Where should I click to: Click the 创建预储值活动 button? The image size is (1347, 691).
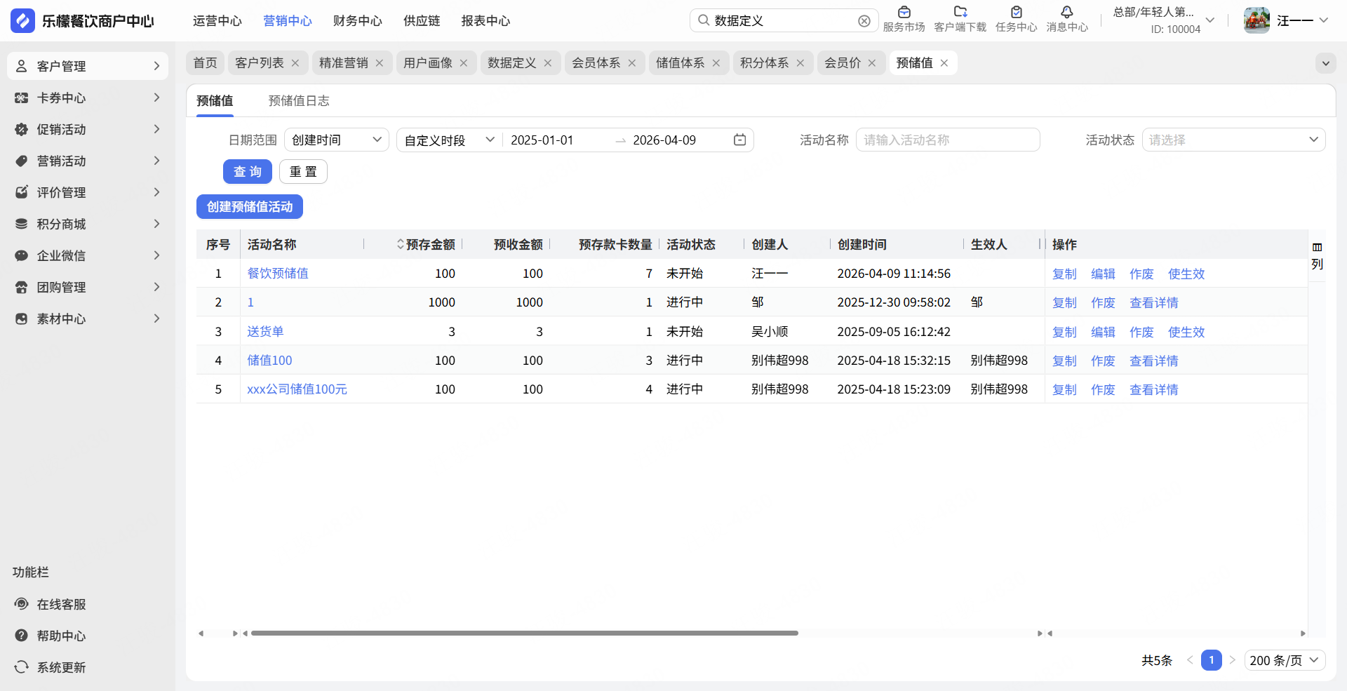pyautogui.click(x=250, y=207)
